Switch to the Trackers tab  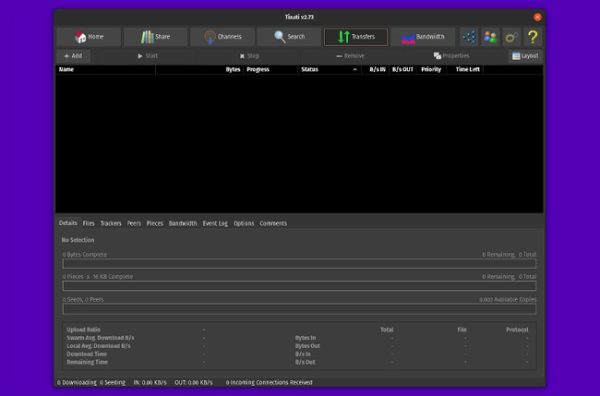(111, 223)
